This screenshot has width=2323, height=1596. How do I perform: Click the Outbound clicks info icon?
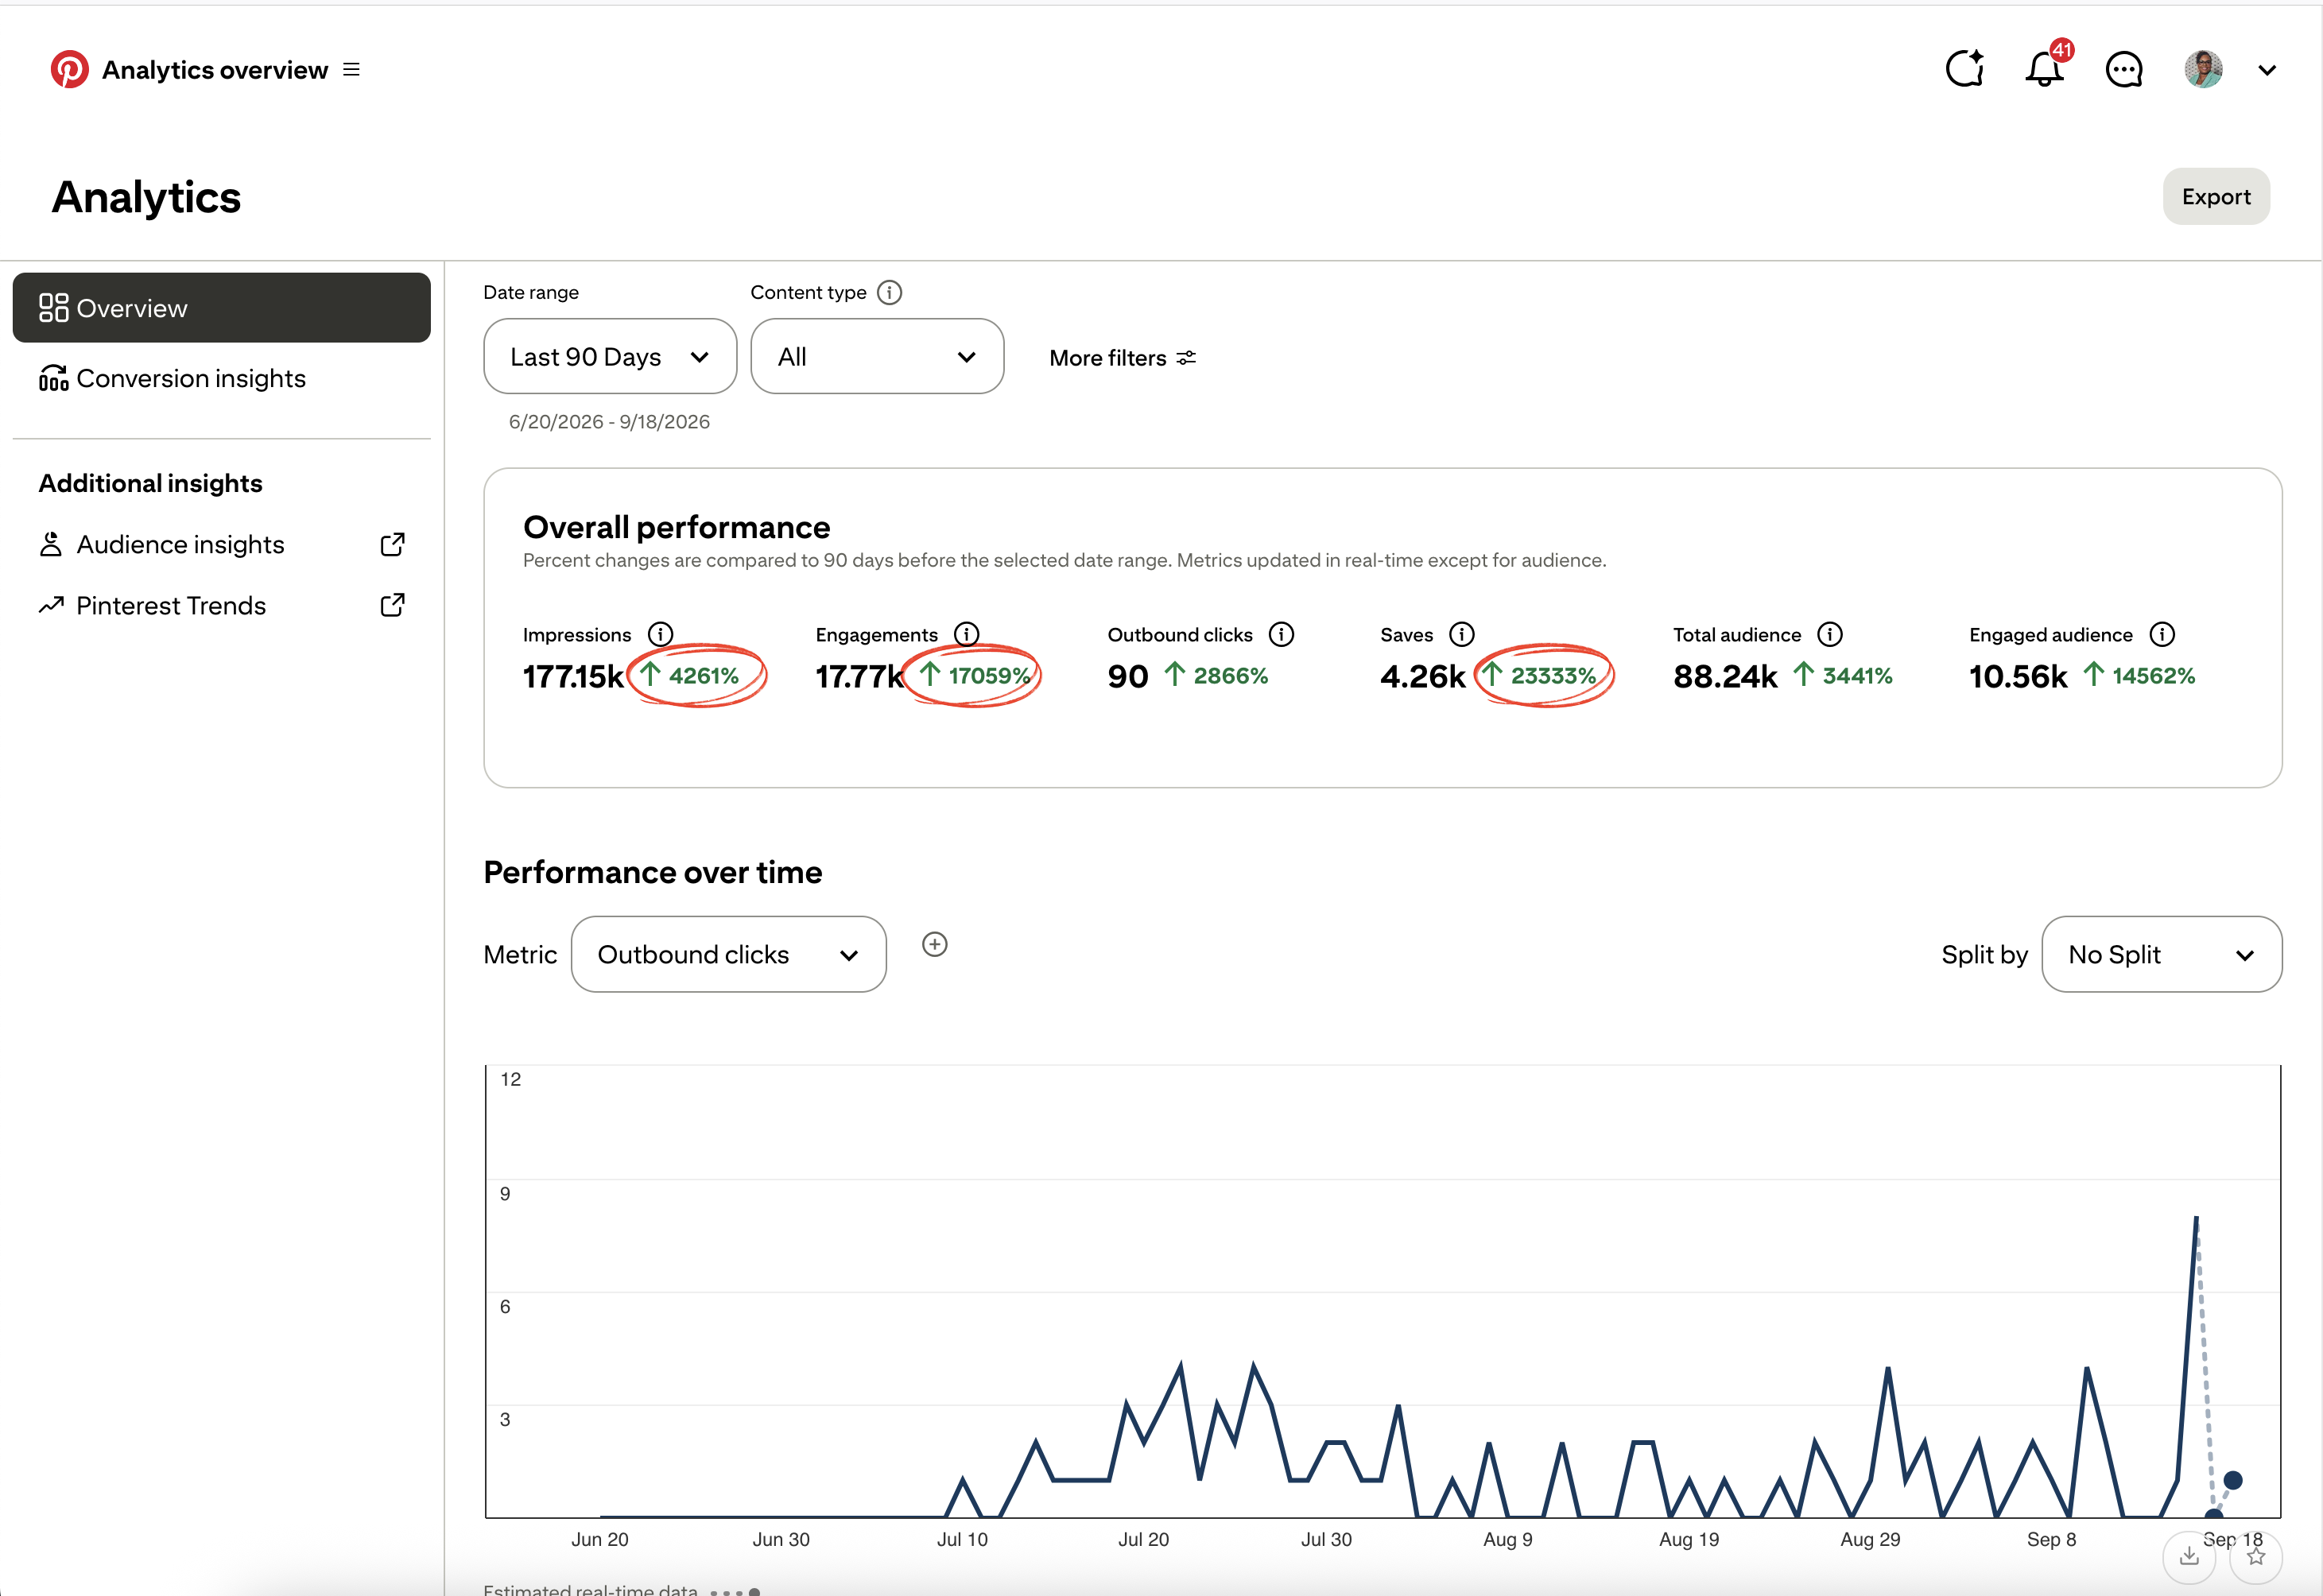[x=1281, y=634]
